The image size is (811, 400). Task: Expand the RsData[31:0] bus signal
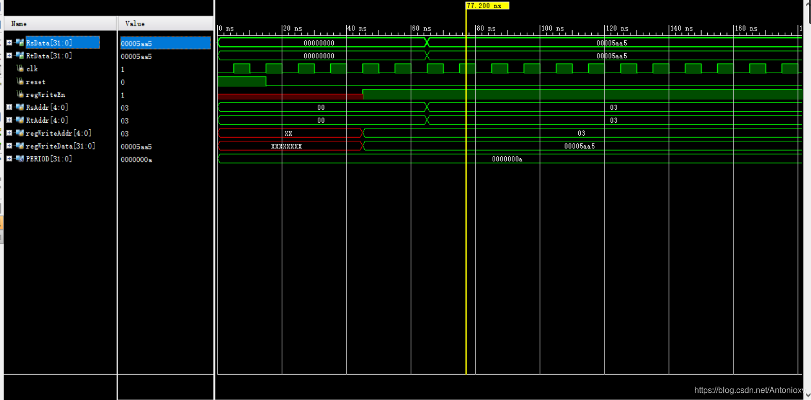point(9,43)
